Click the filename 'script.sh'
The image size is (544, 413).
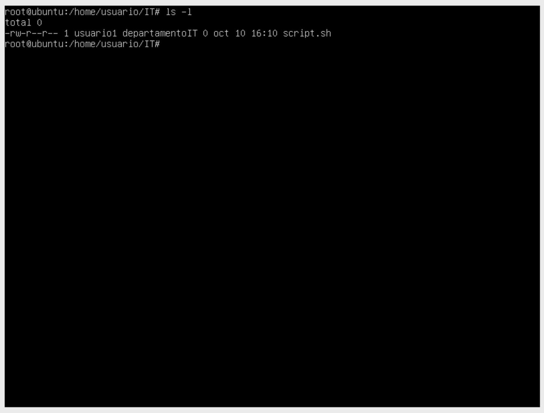tap(307, 34)
